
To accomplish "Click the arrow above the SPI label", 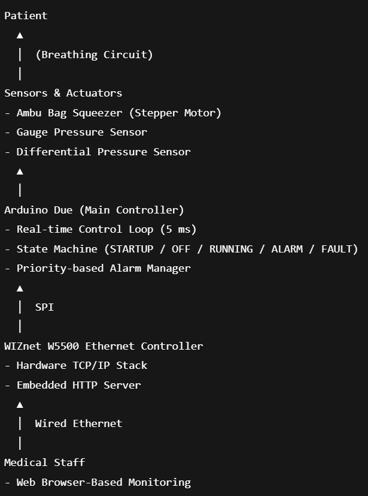I will point(20,288).
